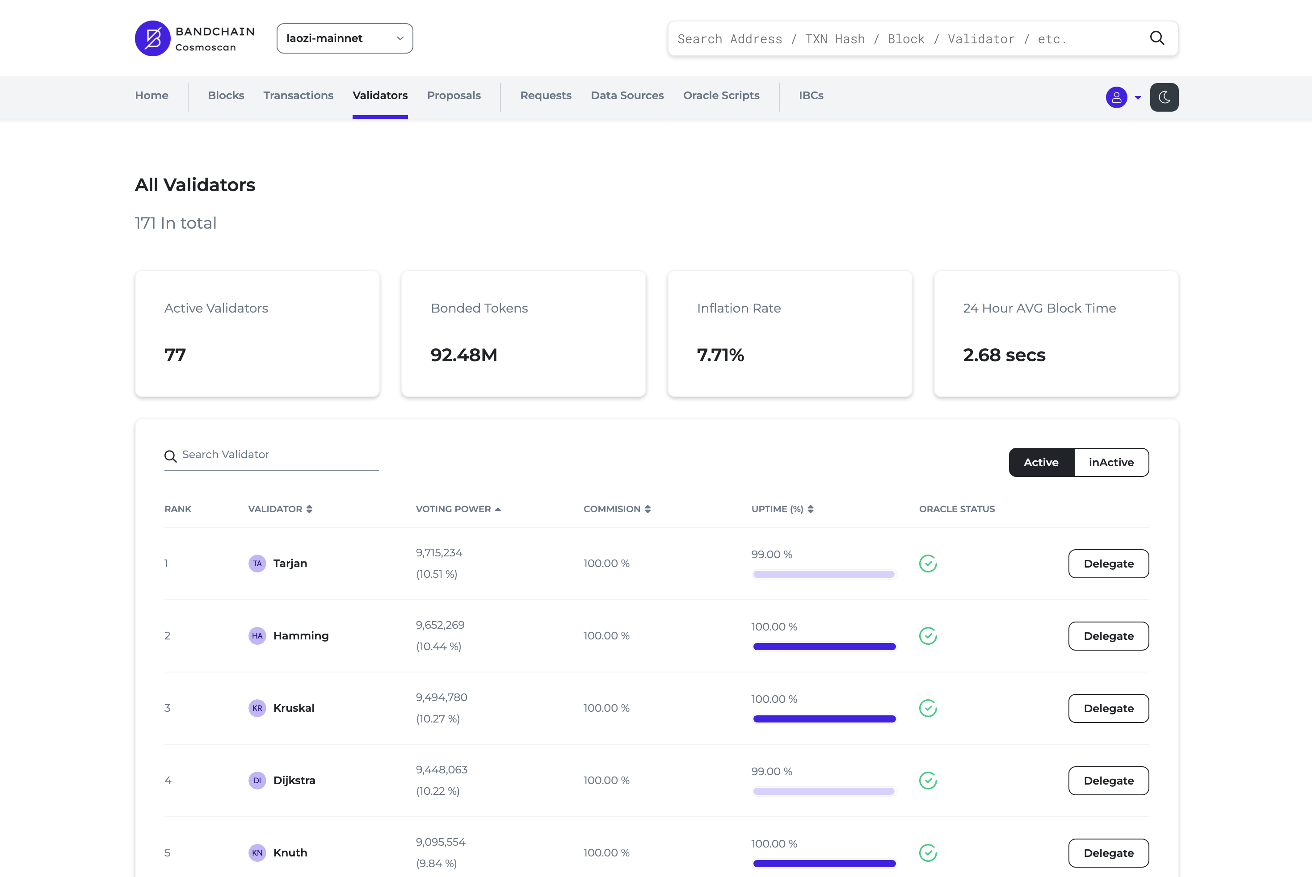The height and width of the screenshot is (877, 1312).
Task: Click Hamming's HA avatar icon
Action: point(257,635)
